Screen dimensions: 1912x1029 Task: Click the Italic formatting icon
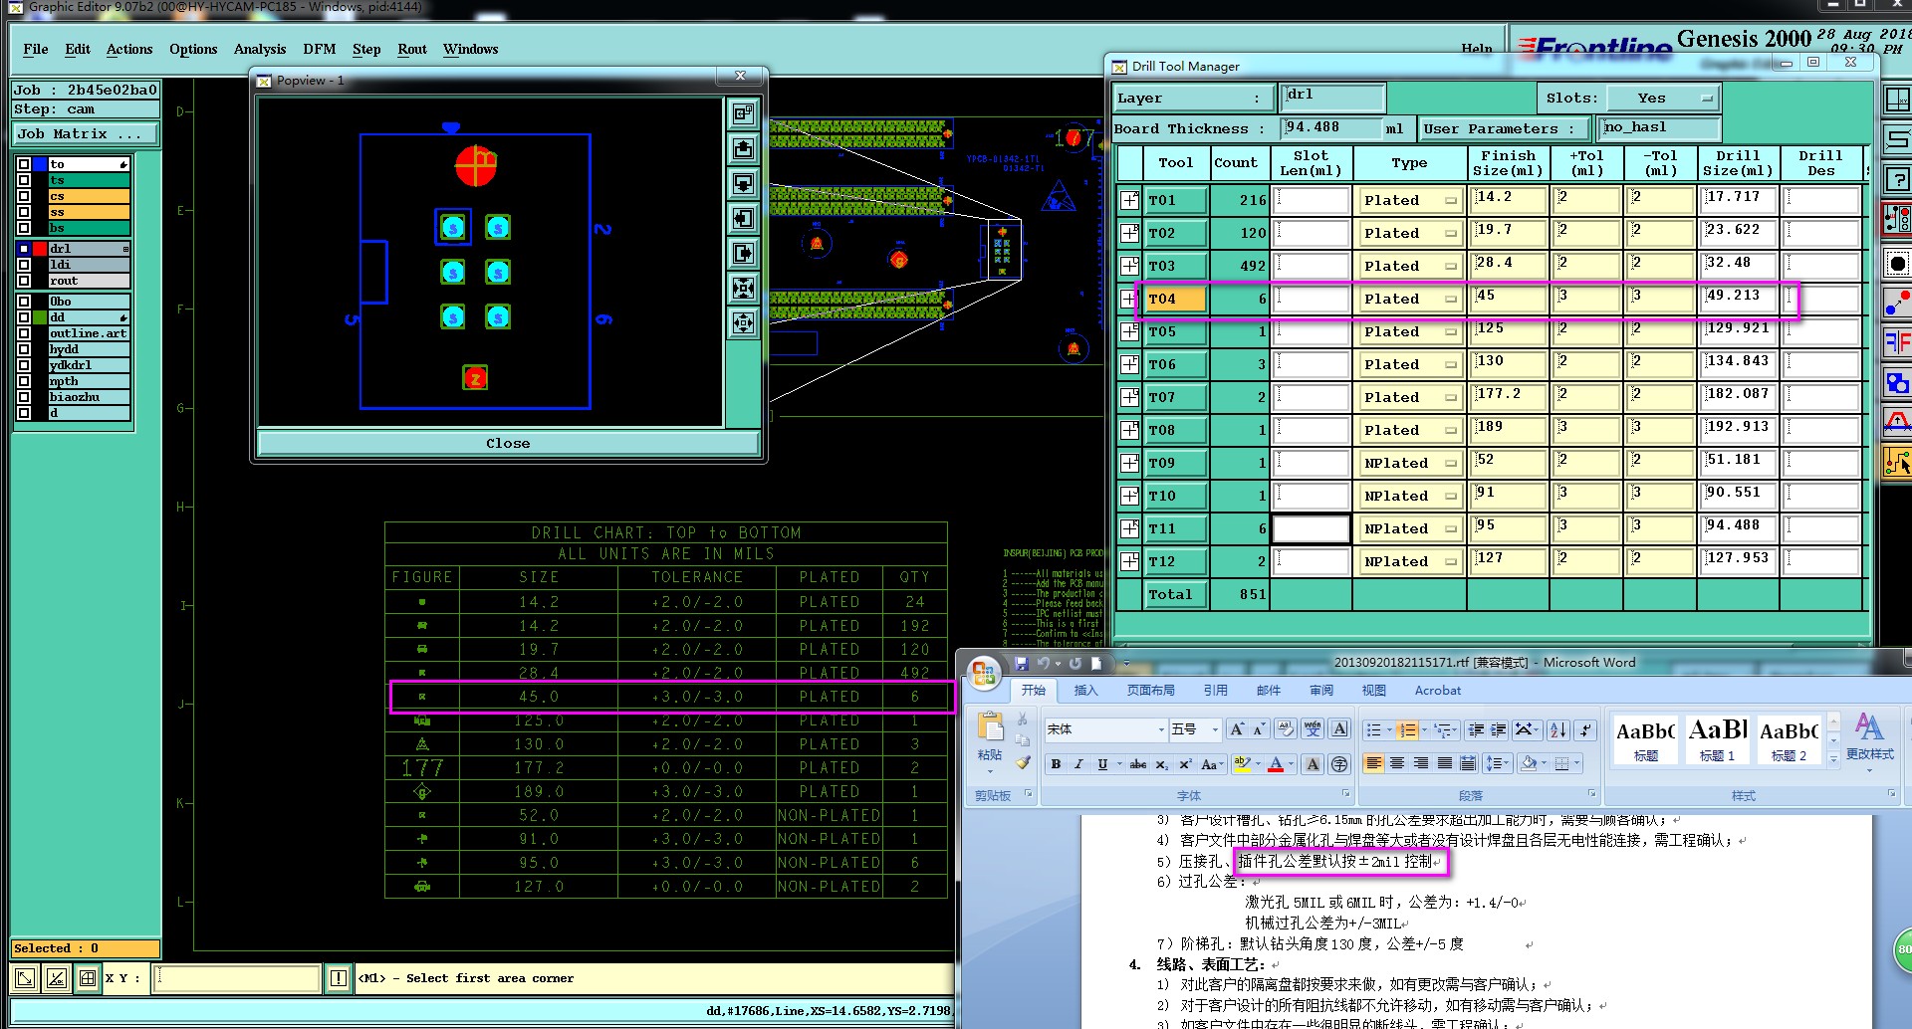[1078, 764]
